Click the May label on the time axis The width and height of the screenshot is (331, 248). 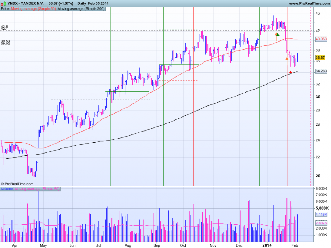(43, 245)
